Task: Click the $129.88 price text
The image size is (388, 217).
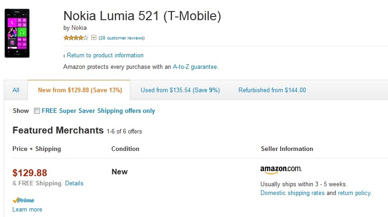Action: point(30,172)
